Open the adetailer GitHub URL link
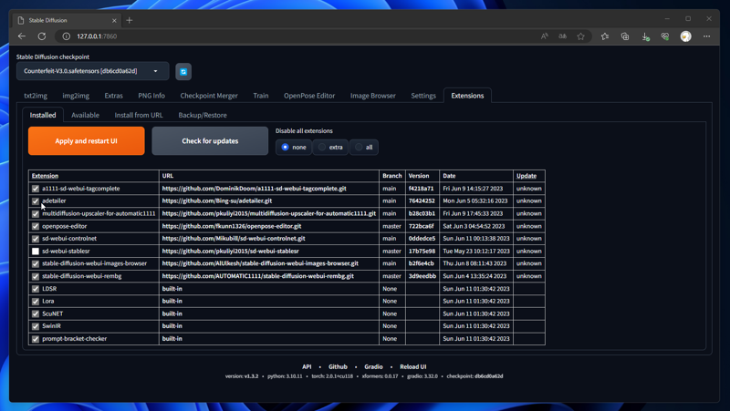730x411 pixels. [217, 200]
